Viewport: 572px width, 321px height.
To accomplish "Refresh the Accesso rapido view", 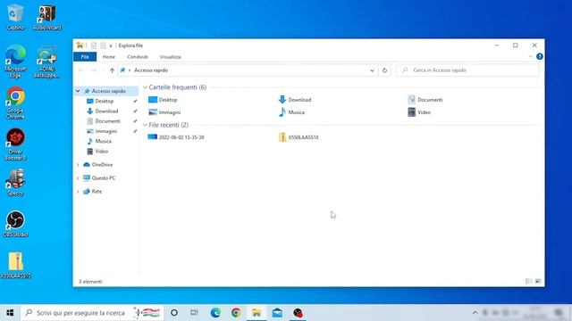I will (x=384, y=70).
